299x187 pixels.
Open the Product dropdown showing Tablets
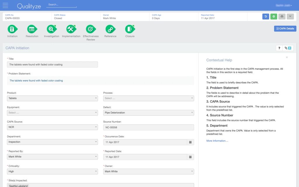coord(52,98)
